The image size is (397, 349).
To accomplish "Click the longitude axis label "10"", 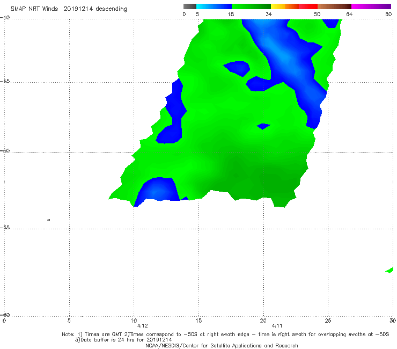I will click(x=134, y=321).
